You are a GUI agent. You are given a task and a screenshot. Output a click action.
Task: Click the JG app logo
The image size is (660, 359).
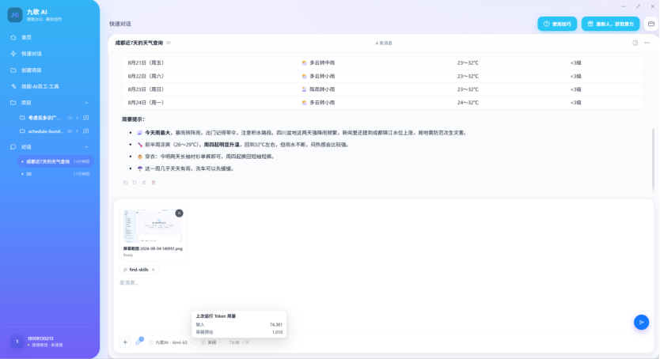(15, 15)
